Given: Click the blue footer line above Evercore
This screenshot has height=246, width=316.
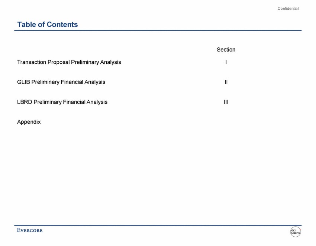Looking at the screenshot, I should 158,225.
